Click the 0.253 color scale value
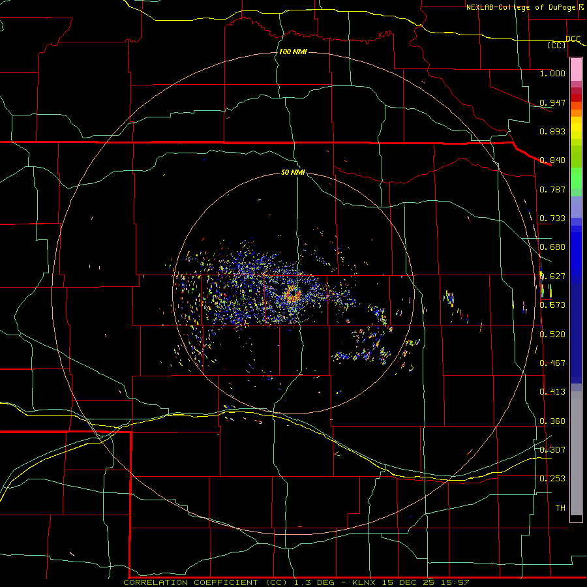The image size is (587, 587). (552, 479)
